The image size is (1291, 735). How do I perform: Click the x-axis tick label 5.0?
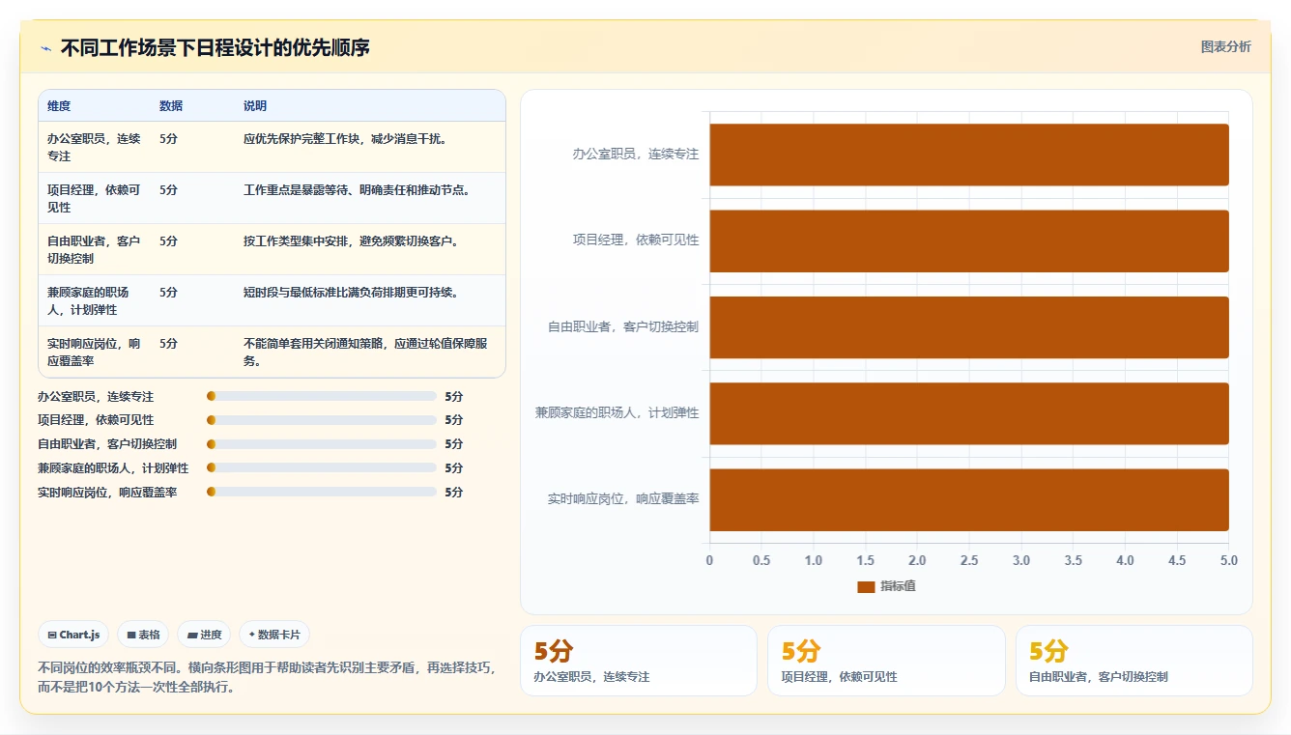pyautogui.click(x=1228, y=561)
